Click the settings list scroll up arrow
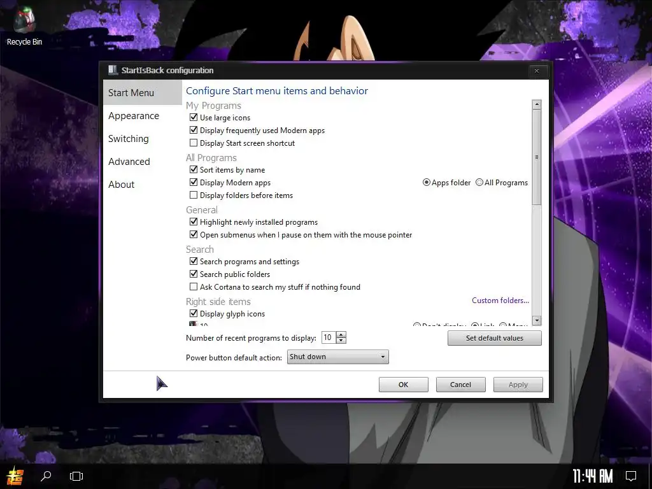 click(x=536, y=104)
